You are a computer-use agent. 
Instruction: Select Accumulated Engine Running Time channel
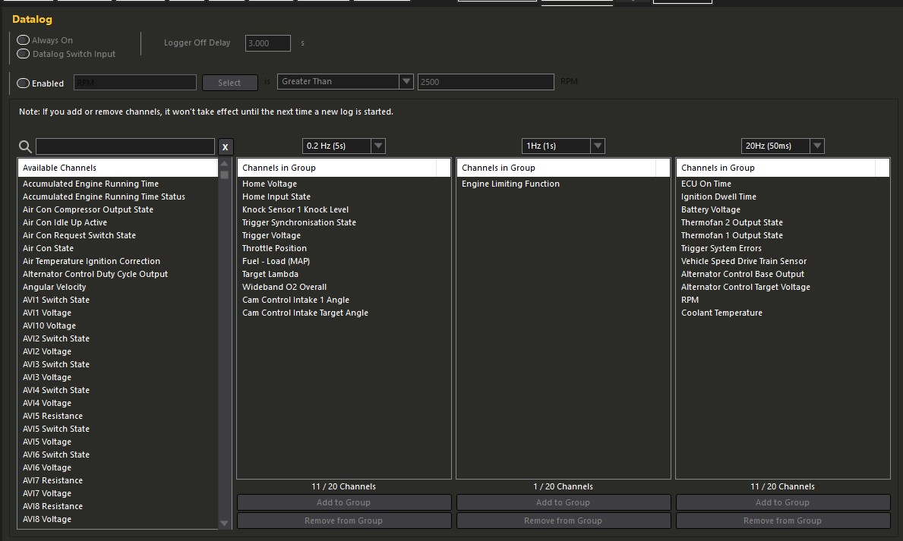point(90,184)
